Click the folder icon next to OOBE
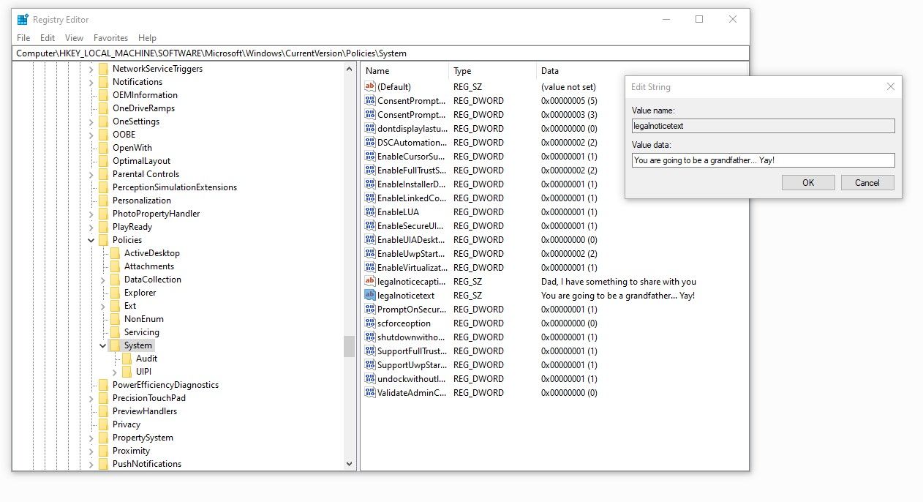This screenshot has width=923, height=502. [x=103, y=135]
